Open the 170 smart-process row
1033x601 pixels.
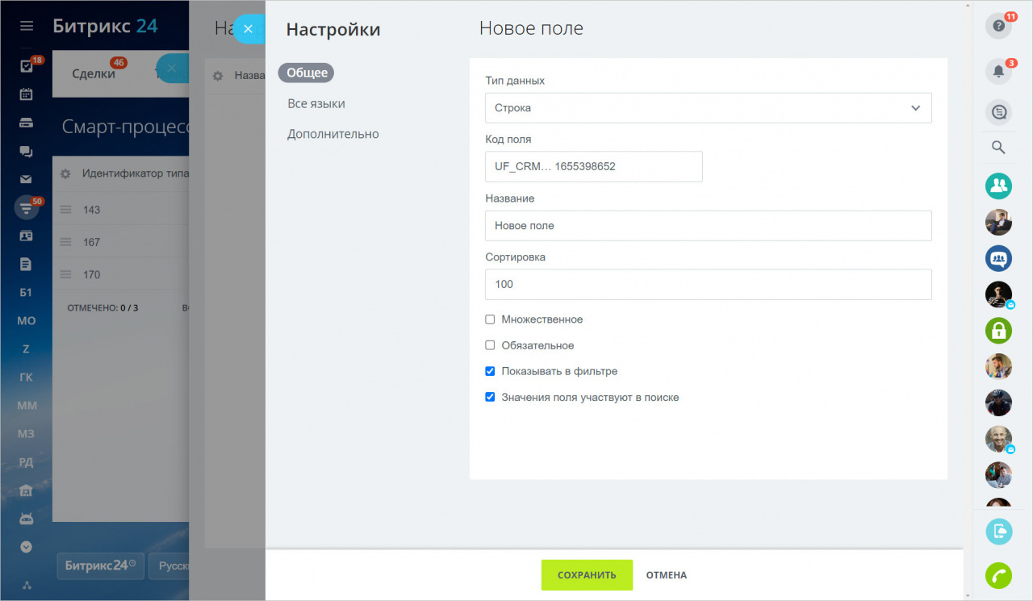pos(121,274)
